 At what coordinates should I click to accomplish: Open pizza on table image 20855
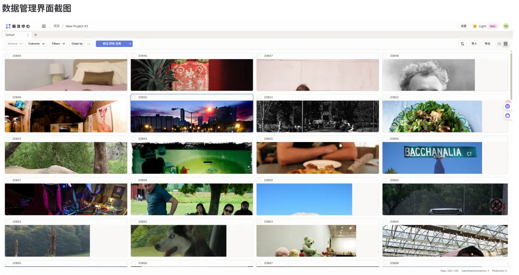point(318,158)
